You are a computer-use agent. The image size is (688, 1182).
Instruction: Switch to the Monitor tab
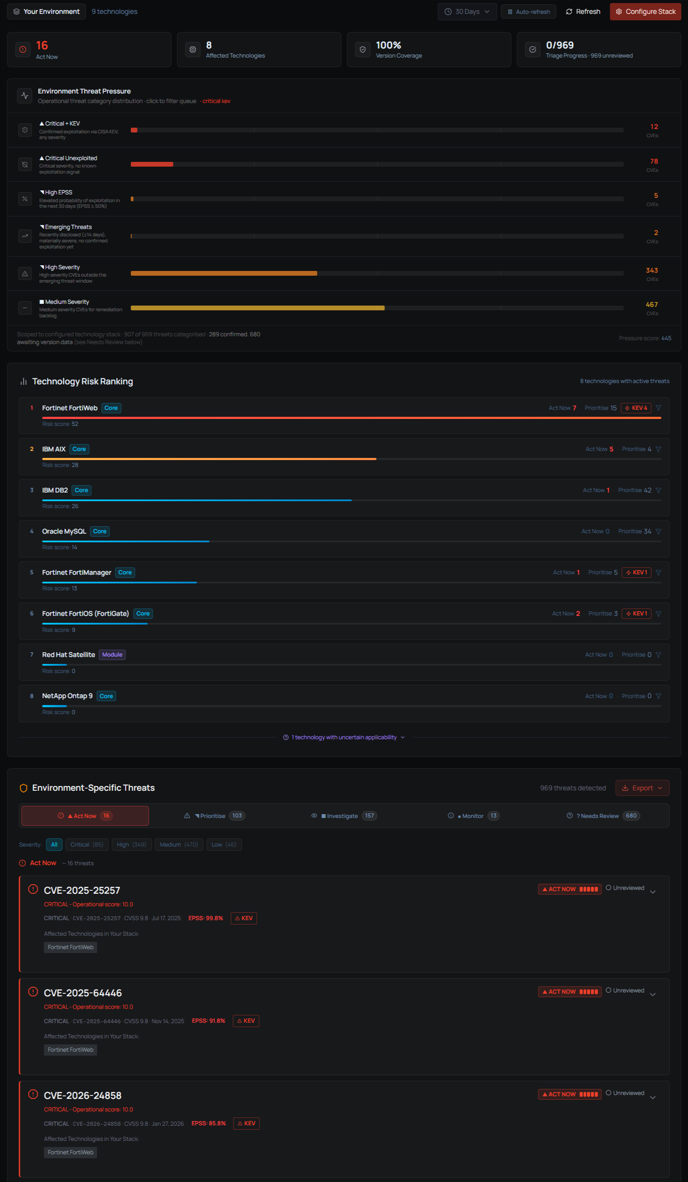click(474, 816)
